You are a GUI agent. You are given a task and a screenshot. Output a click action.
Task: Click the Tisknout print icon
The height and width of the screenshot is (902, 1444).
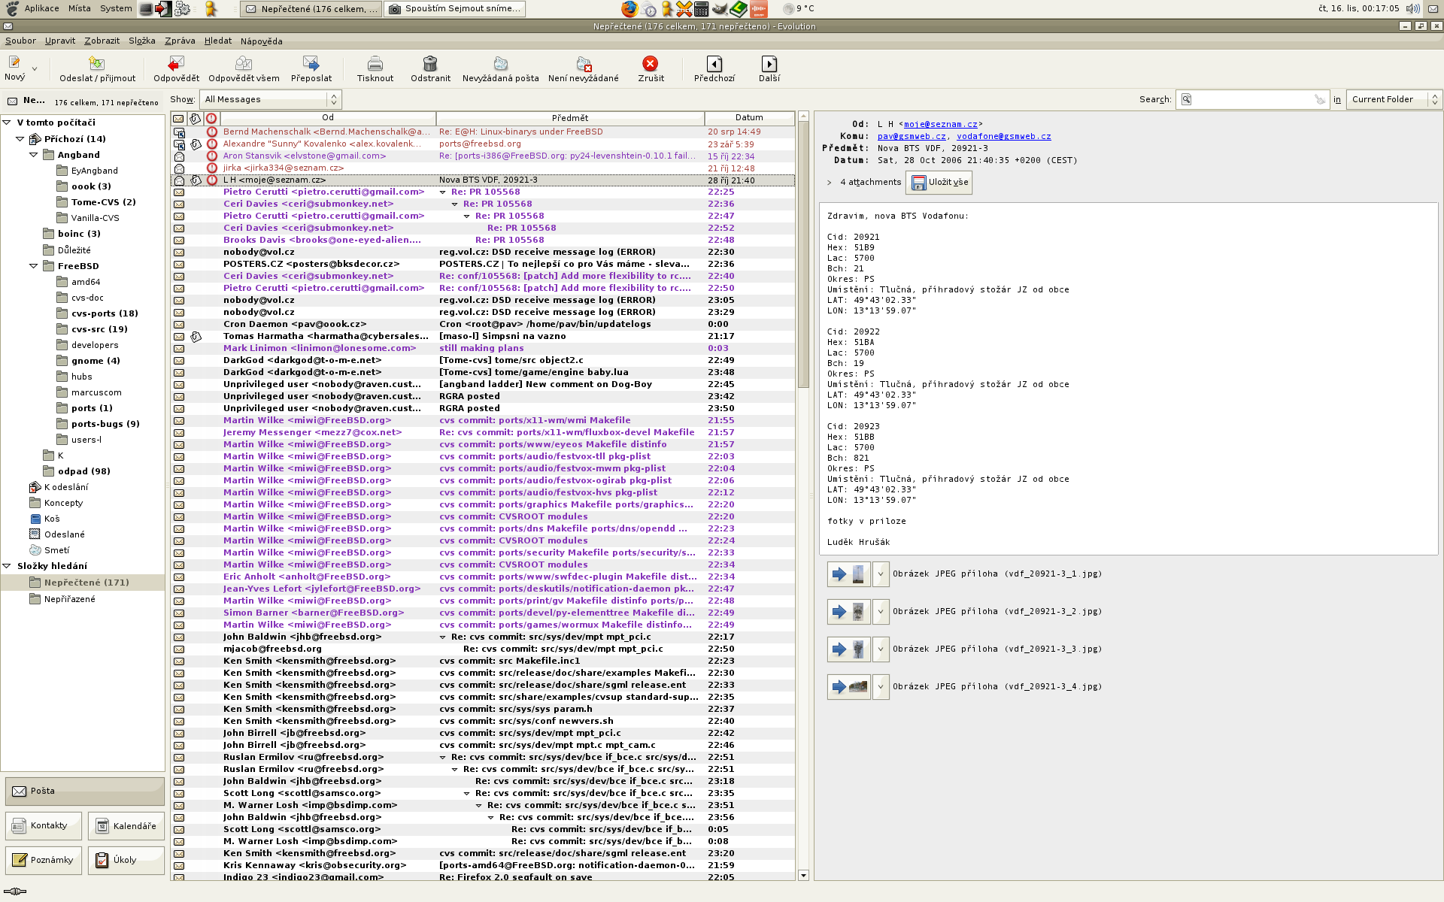click(x=375, y=64)
